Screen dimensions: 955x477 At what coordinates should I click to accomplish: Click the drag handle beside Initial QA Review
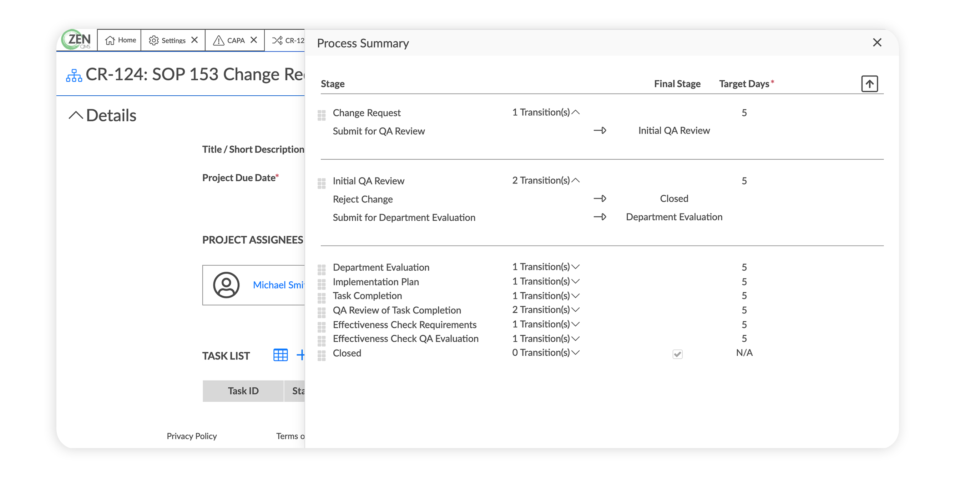click(x=322, y=184)
